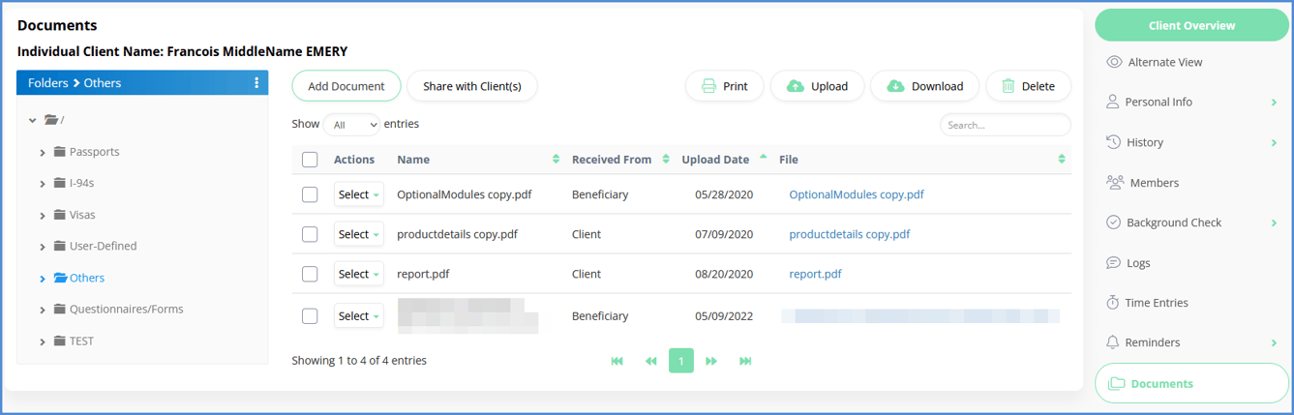
Task: Go to the first page of entries
Action: (617, 361)
